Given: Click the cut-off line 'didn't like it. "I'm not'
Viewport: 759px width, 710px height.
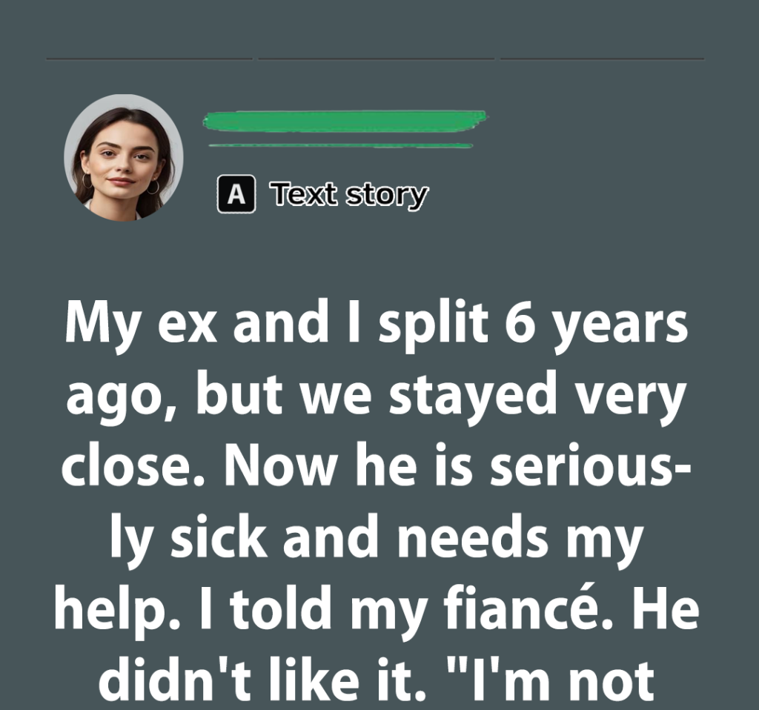Looking at the screenshot, I should tap(377, 680).
